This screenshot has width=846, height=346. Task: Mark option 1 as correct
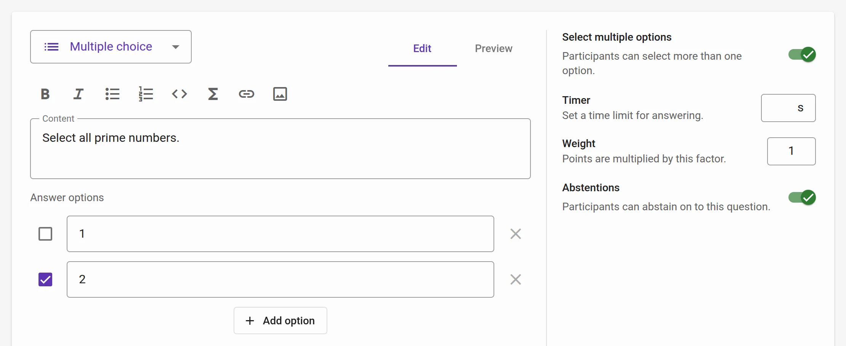pyautogui.click(x=45, y=234)
